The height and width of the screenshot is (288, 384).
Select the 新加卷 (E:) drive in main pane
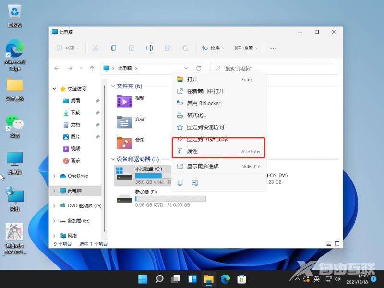click(161, 198)
